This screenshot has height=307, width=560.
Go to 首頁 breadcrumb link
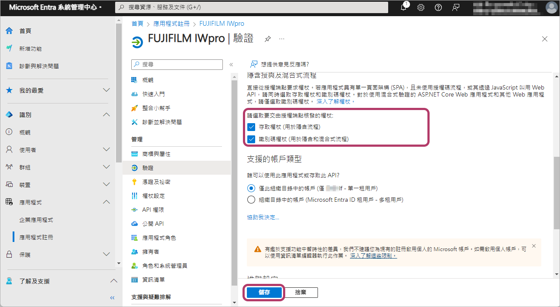137,24
